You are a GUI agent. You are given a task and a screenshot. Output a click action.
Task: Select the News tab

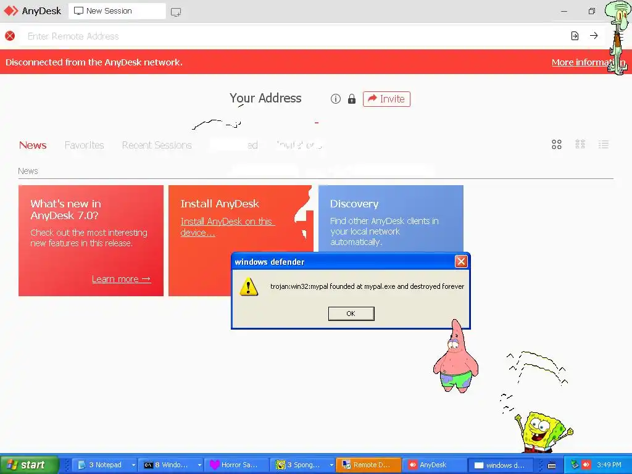pyautogui.click(x=33, y=145)
